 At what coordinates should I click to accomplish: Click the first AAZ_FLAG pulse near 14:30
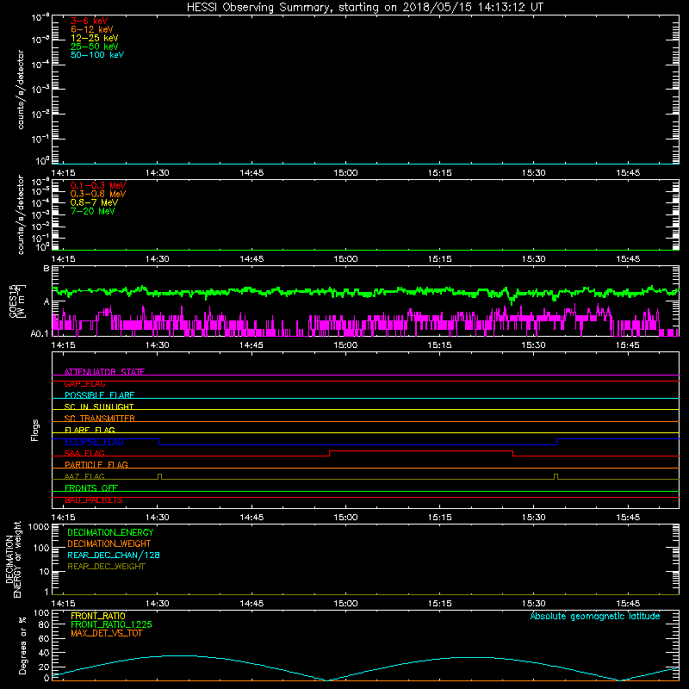pyautogui.click(x=159, y=475)
